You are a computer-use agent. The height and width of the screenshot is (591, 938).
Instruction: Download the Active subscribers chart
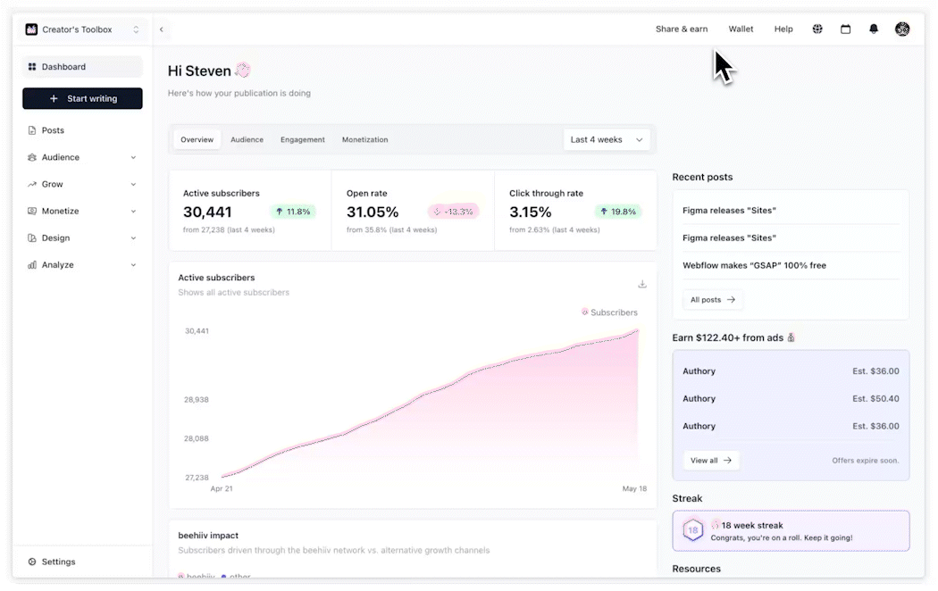coord(642,284)
